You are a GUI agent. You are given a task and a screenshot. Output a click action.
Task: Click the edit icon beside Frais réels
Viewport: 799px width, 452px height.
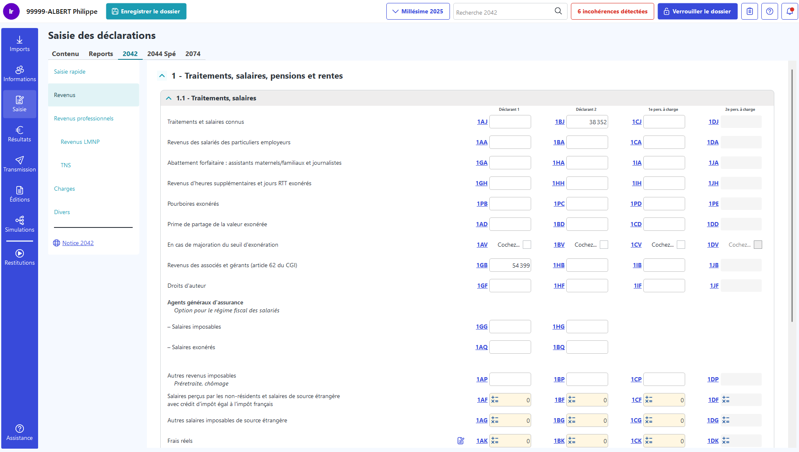(461, 441)
